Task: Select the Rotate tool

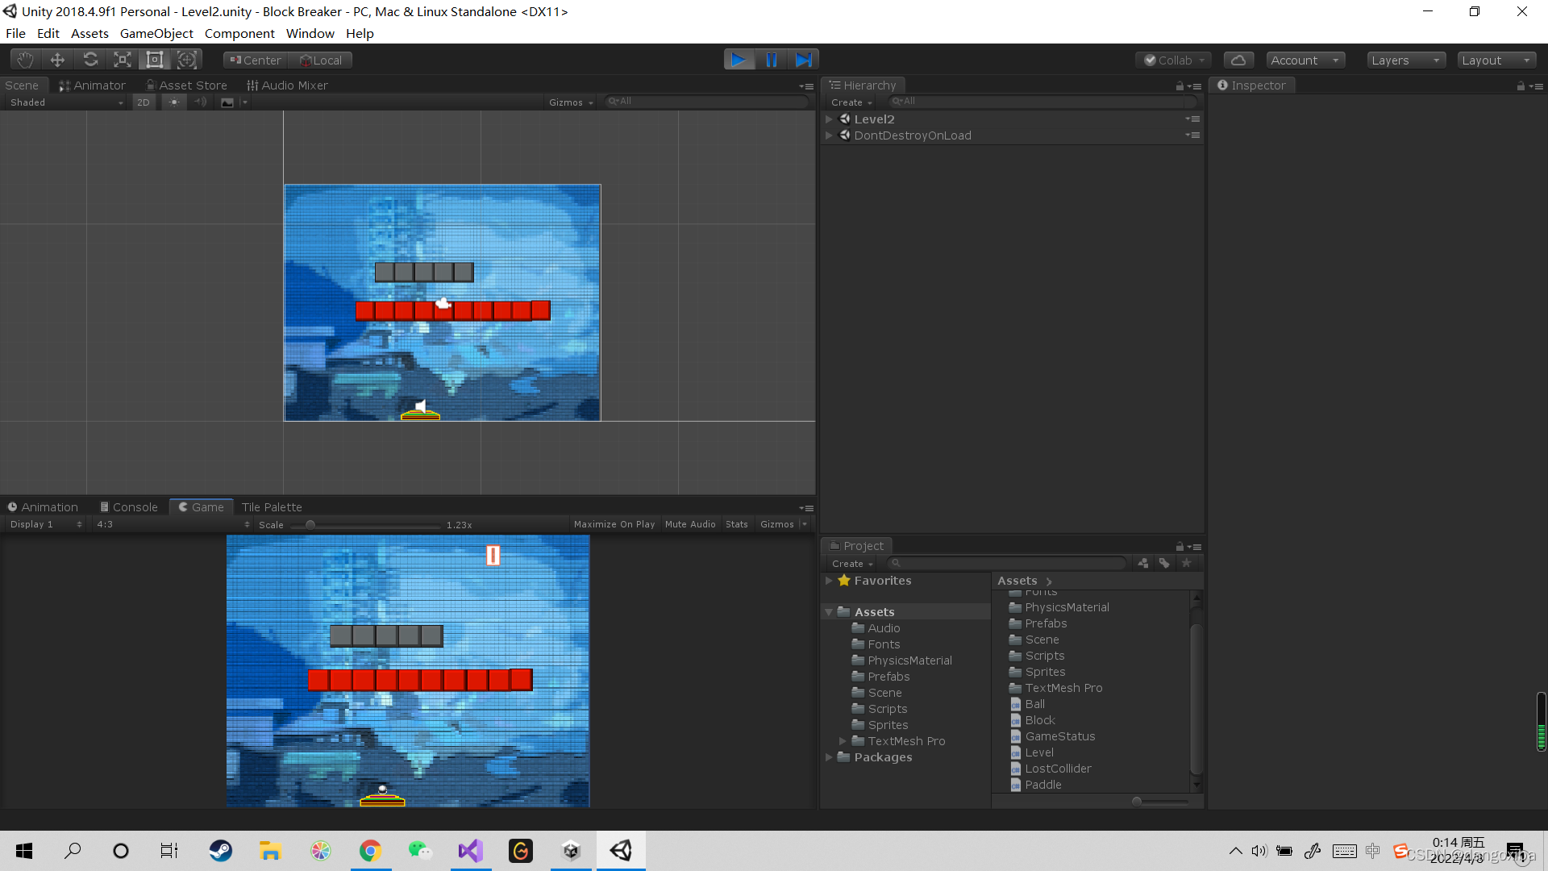Action: tap(90, 60)
